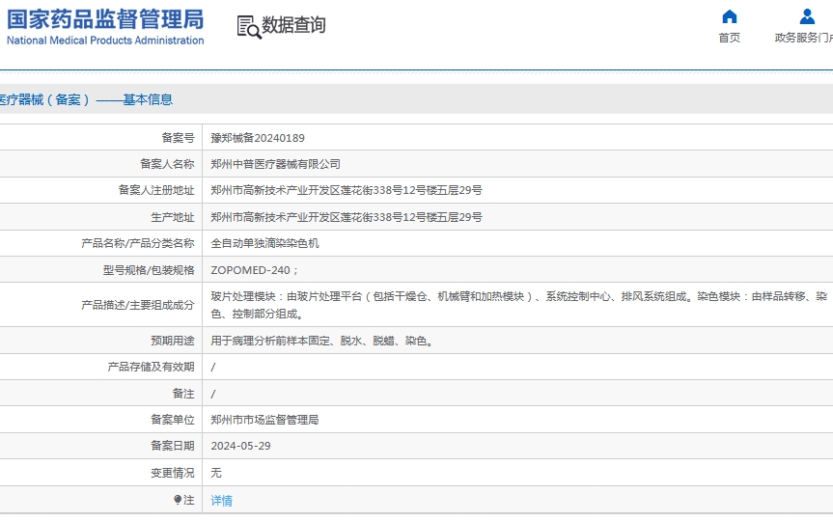The width and height of the screenshot is (833, 521).
Task: Click product name 全自动单独滴染染色机
Action: pyautogui.click(x=264, y=243)
